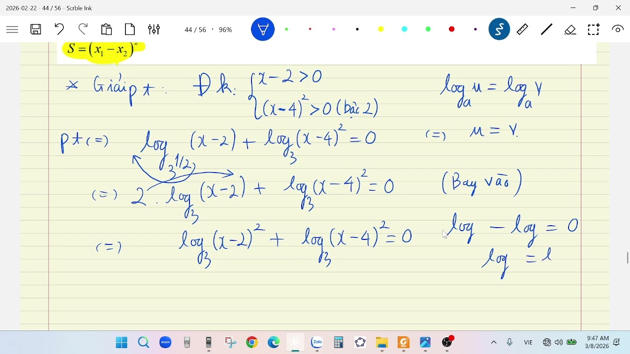The height and width of the screenshot is (354, 630).
Task: Select the straight line tool
Action: point(546,29)
